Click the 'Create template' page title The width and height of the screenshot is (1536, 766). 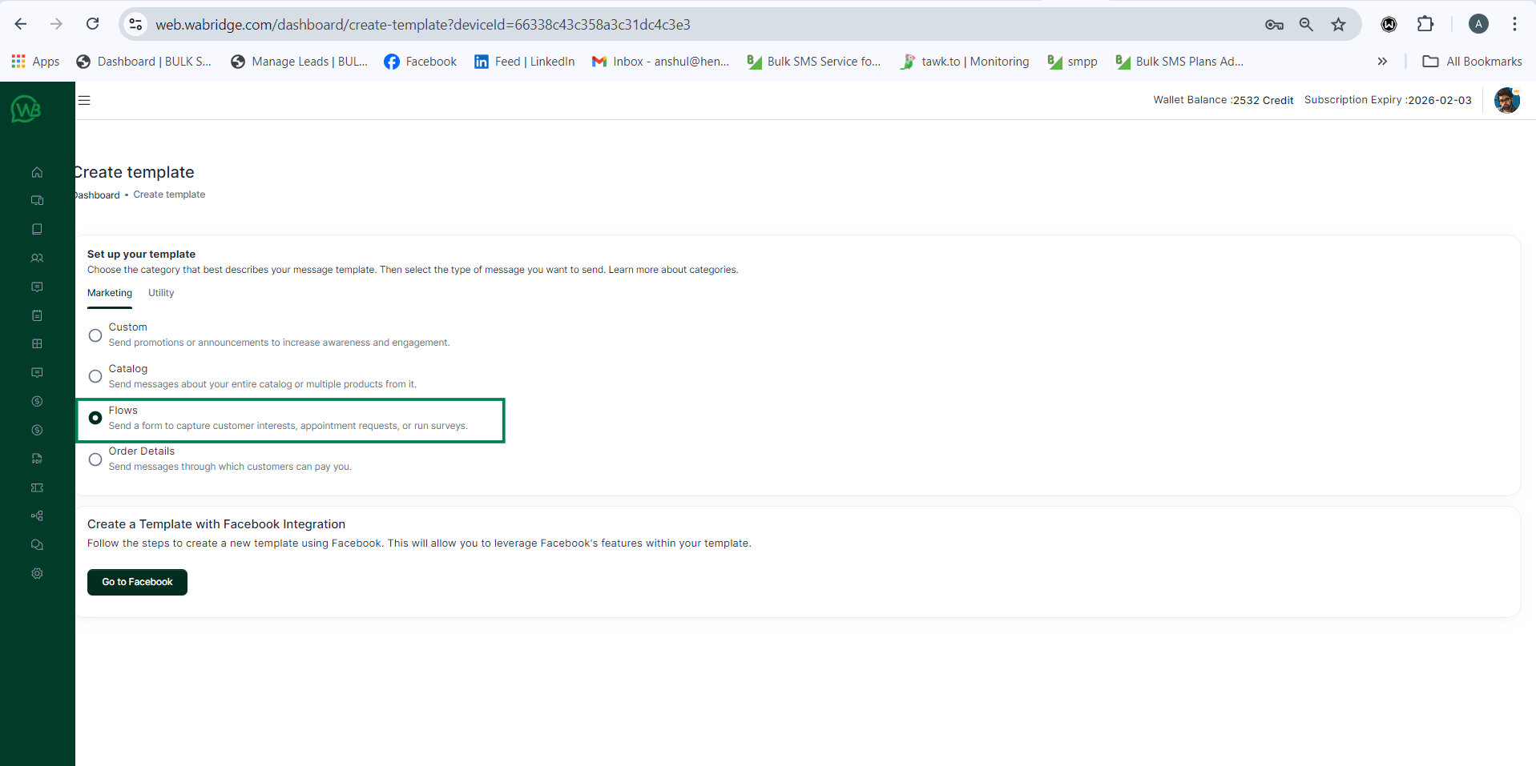(x=135, y=172)
